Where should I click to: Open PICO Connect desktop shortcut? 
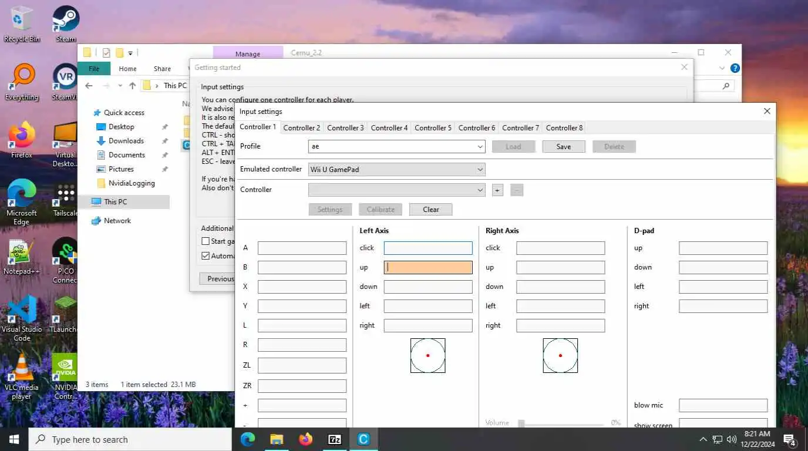(x=65, y=261)
